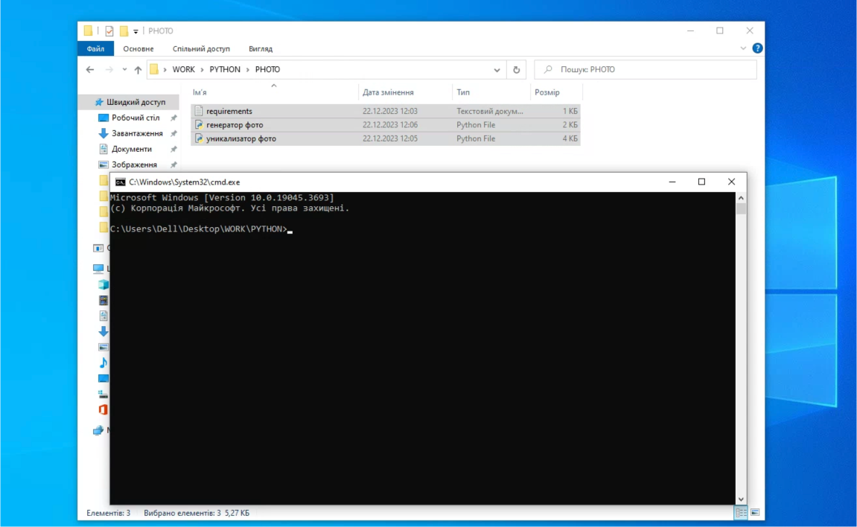The width and height of the screenshot is (857, 527).
Task: Expand the ribbon with the chevron
Action: [x=743, y=48]
